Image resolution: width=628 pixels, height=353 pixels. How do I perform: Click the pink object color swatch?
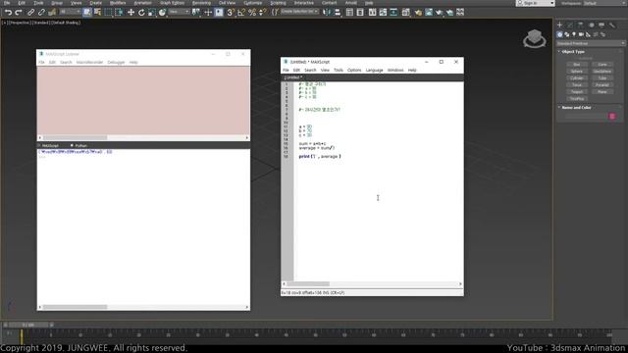[612, 116]
